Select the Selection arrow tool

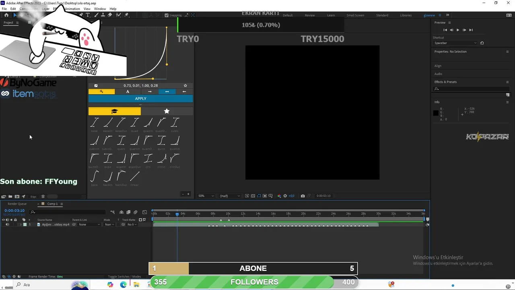click(15, 15)
